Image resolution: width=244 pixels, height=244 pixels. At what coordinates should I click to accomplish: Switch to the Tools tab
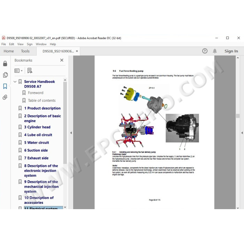[x=25, y=51]
